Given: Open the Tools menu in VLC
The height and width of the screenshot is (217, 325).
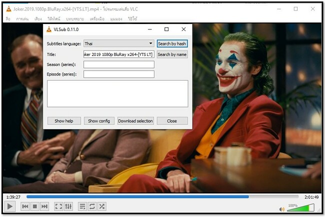Looking at the screenshot, I should 97,19.
